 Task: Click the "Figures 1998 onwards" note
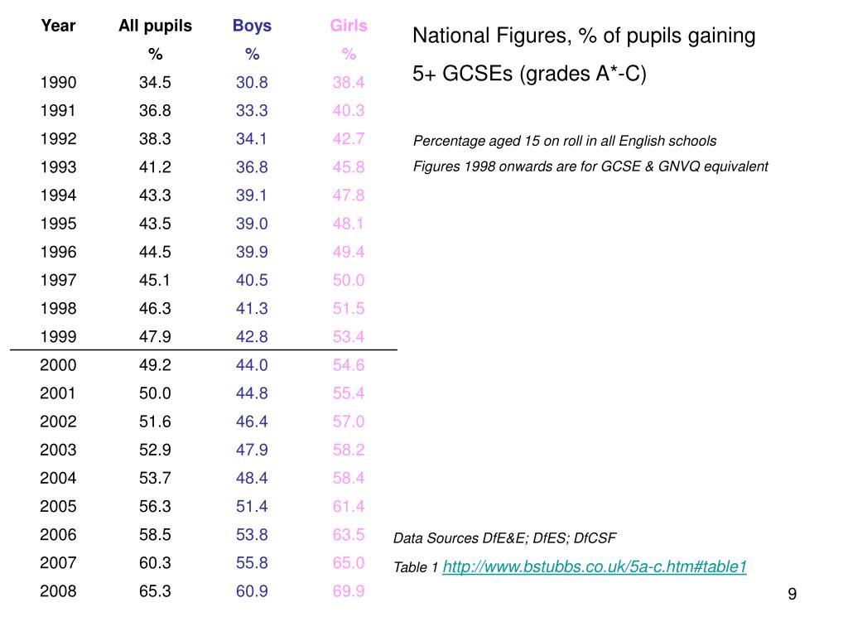point(590,166)
